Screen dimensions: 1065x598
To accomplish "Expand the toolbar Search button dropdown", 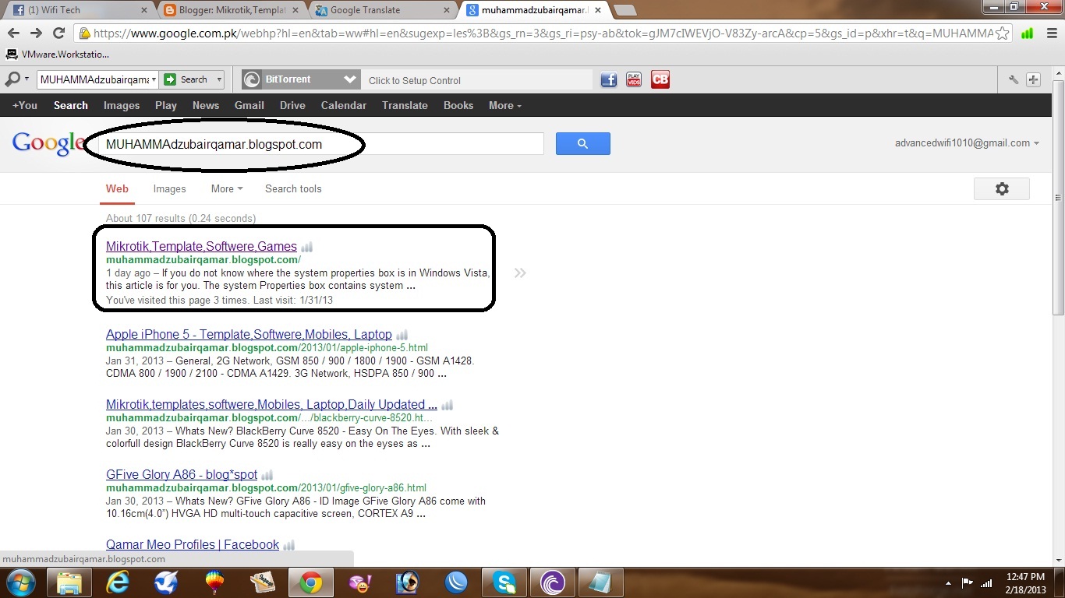I will (219, 79).
